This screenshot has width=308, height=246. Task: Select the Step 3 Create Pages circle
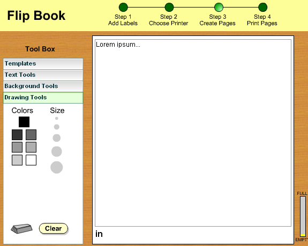[x=219, y=8]
